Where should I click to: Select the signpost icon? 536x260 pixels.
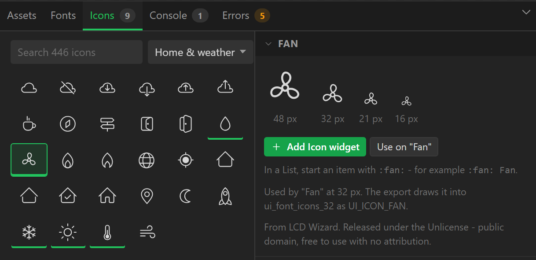[x=107, y=124]
